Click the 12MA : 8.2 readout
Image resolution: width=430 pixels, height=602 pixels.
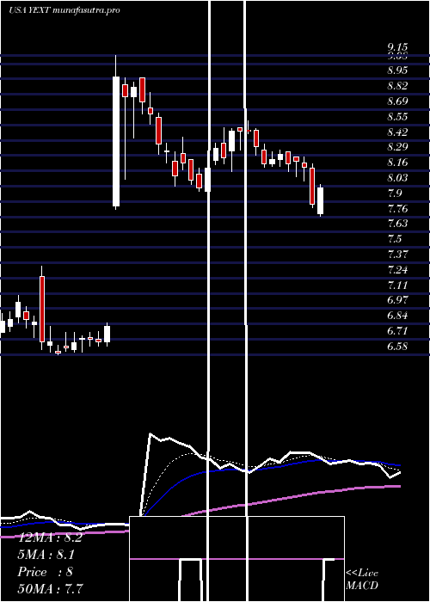click(x=50, y=537)
